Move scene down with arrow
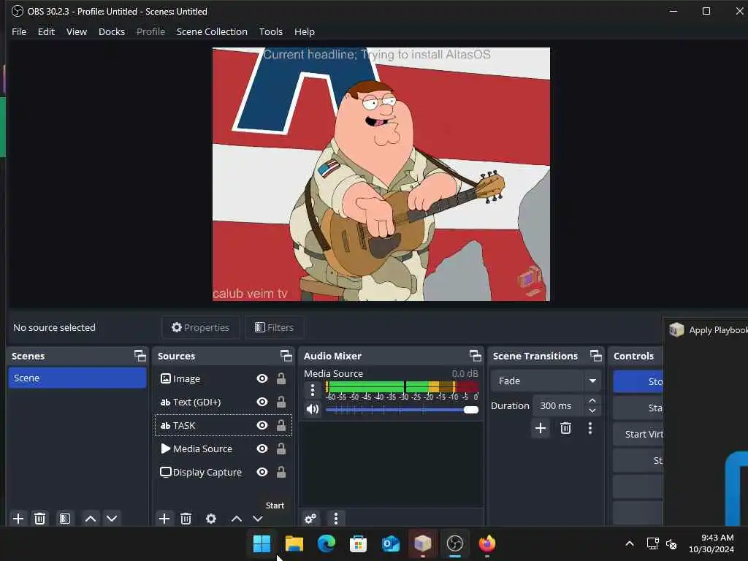This screenshot has height=561, width=748. [112, 519]
